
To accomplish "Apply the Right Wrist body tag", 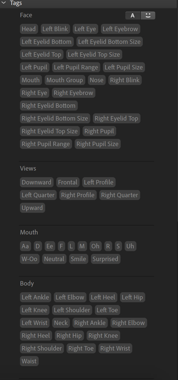I will (x=115, y=348).
